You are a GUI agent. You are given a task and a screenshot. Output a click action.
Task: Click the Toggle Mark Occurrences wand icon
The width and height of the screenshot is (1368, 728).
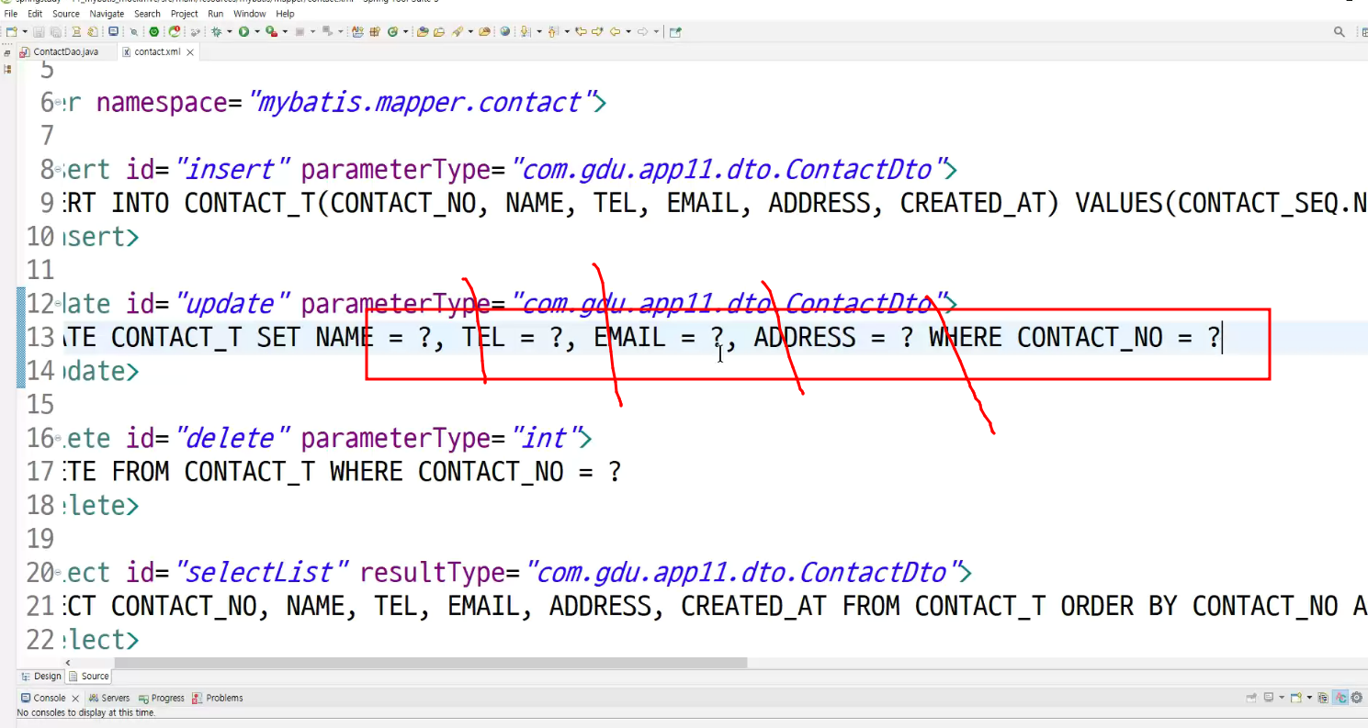(x=458, y=31)
